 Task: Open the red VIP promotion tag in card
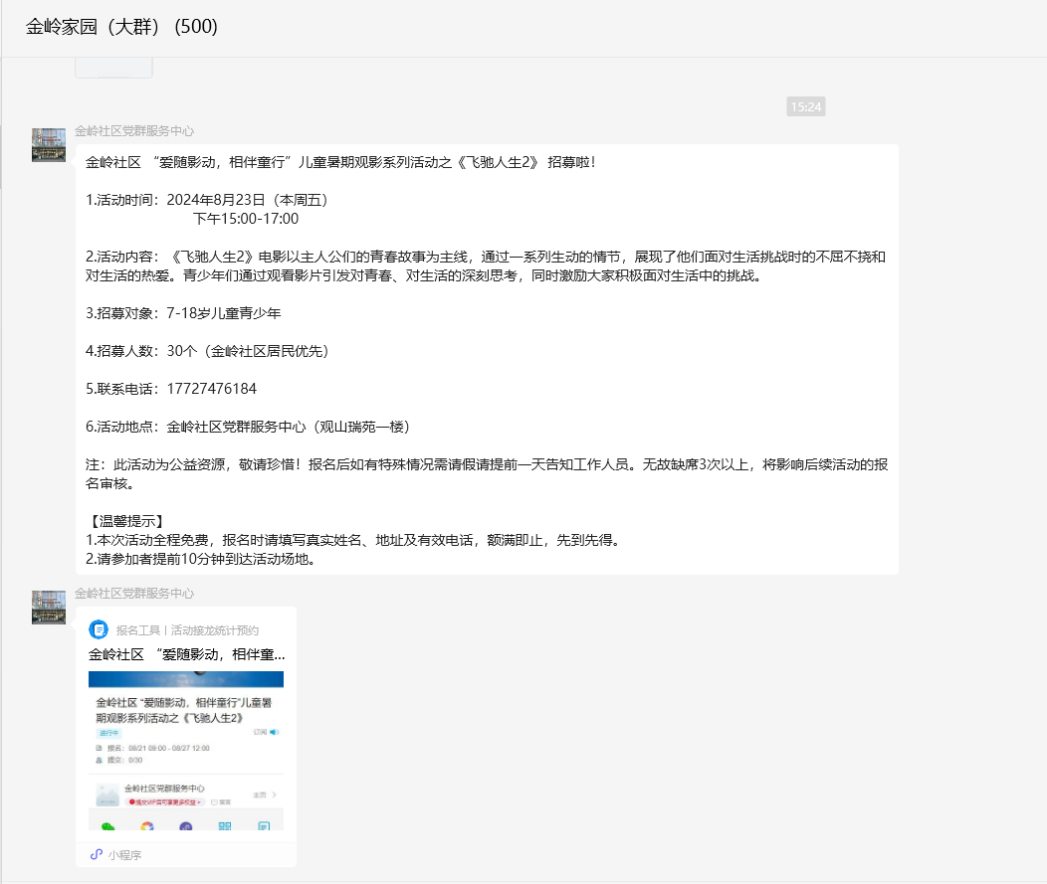coord(164,800)
